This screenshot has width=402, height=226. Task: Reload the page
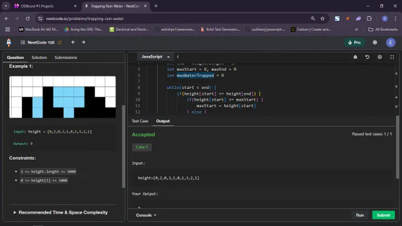coord(28,19)
